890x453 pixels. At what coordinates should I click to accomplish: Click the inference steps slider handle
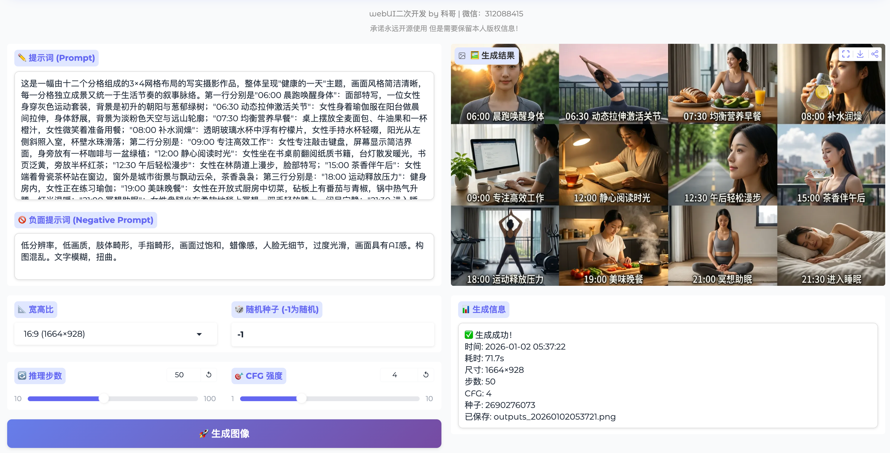(x=104, y=398)
